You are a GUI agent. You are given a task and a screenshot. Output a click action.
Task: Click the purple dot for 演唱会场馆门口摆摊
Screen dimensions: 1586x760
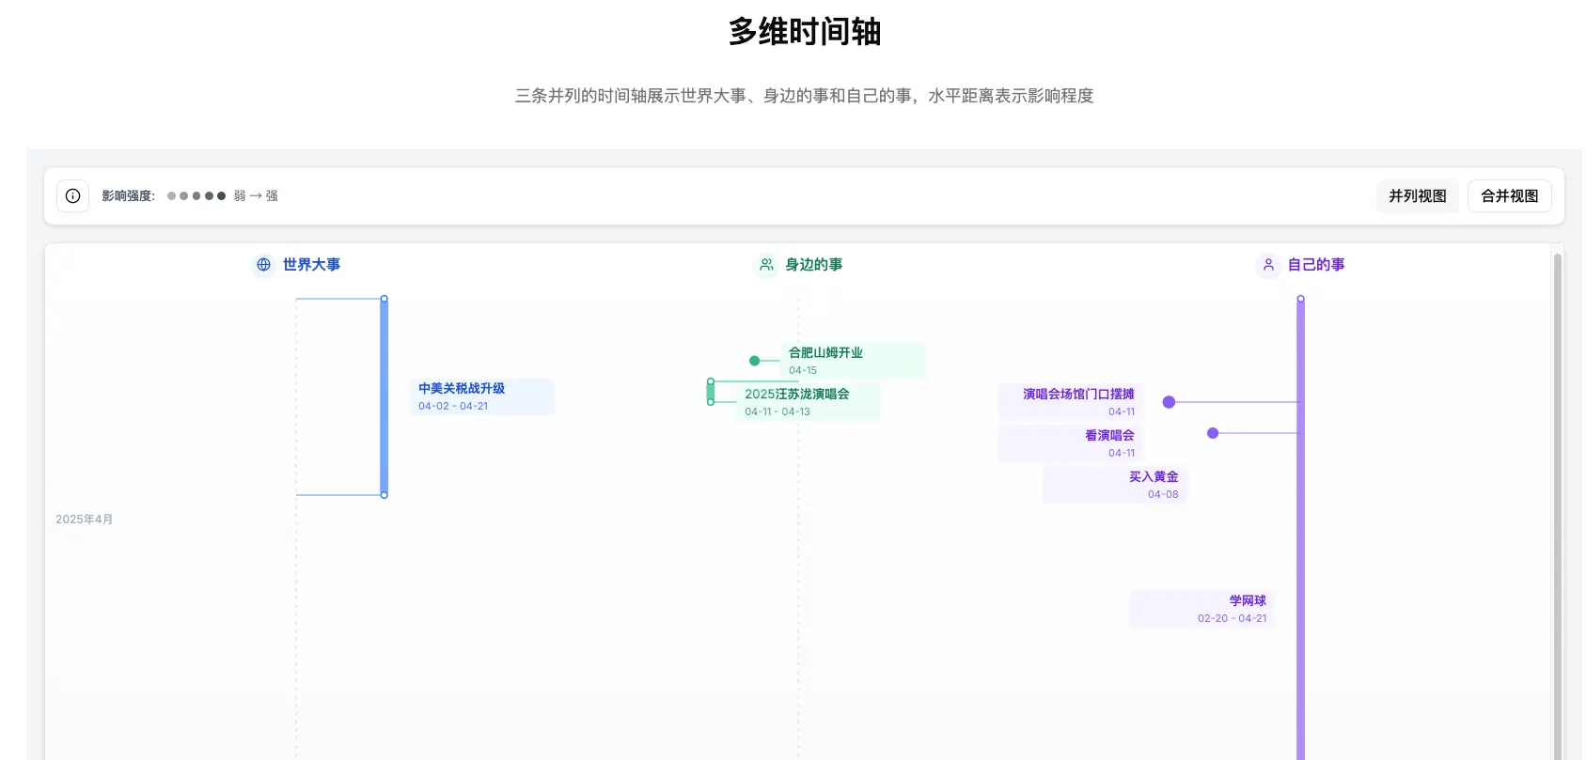[1169, 402]
